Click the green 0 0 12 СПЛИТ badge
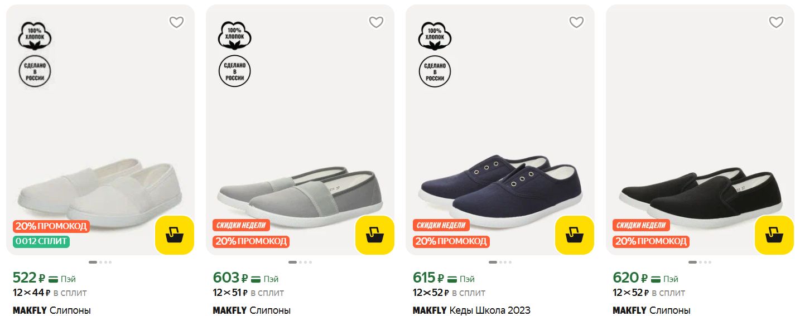Screen dimensions: 795x316 point(41,241)
